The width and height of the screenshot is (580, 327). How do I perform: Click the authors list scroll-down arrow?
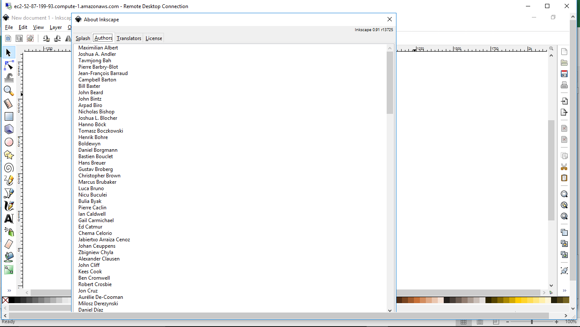[x=390, y=310]
